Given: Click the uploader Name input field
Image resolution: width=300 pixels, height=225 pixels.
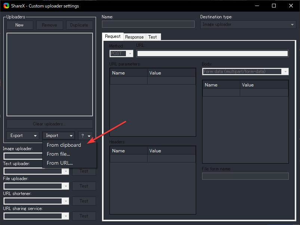Looking at the screenshot, I should coord(148,24).
